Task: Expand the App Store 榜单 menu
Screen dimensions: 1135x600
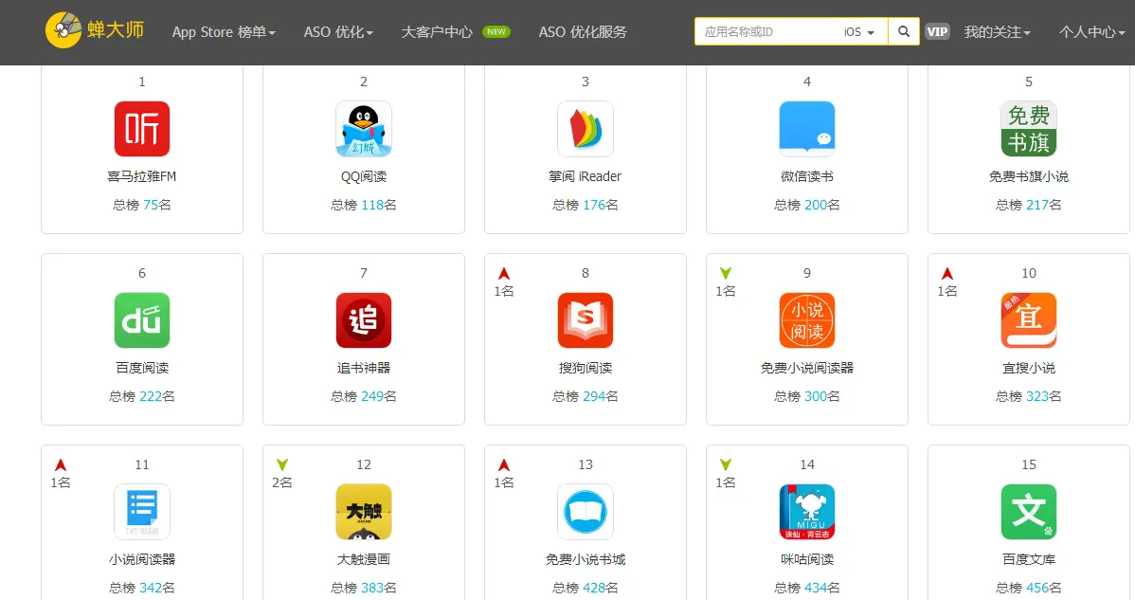Action: pos(224,32)
